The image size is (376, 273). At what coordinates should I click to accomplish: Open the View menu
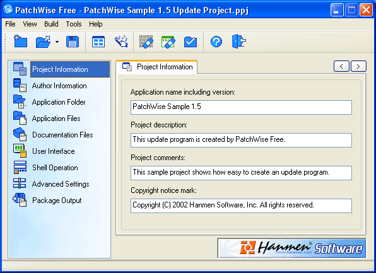click(30, 24)
